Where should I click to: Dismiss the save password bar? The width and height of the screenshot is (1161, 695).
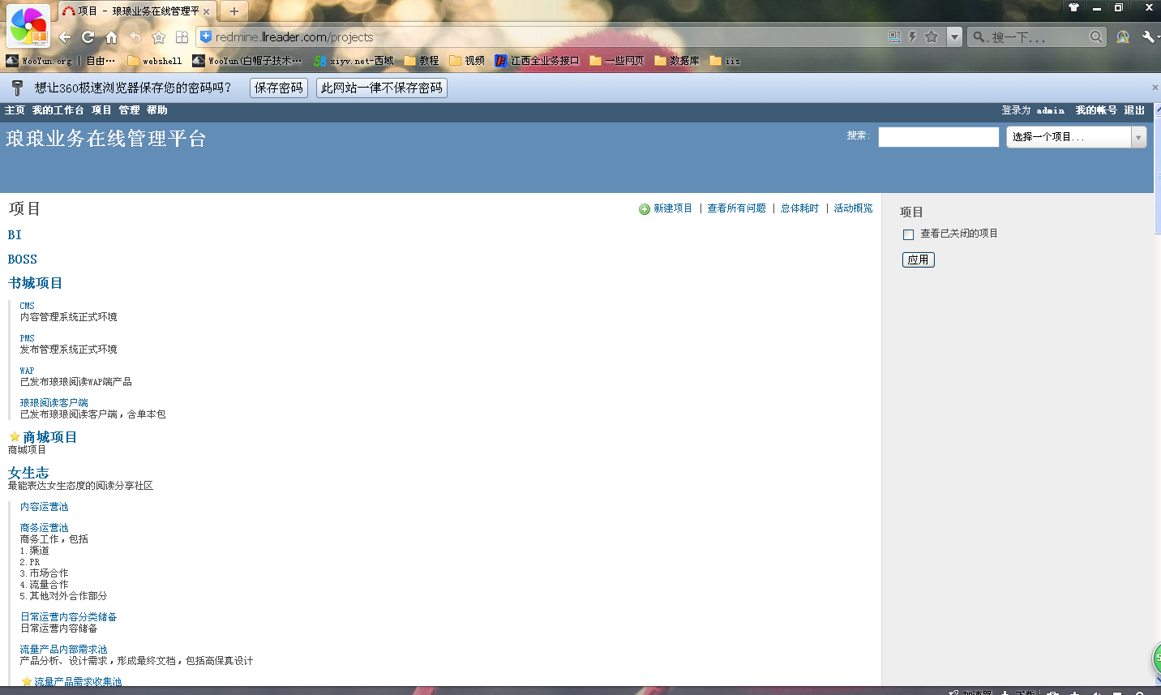(1155, 88)
